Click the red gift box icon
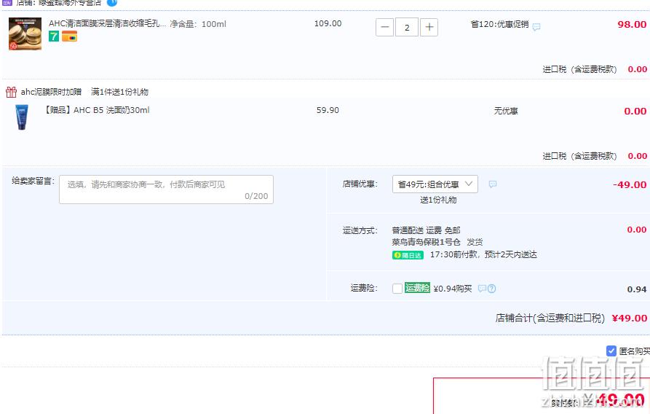 click(x=11, y=92)
